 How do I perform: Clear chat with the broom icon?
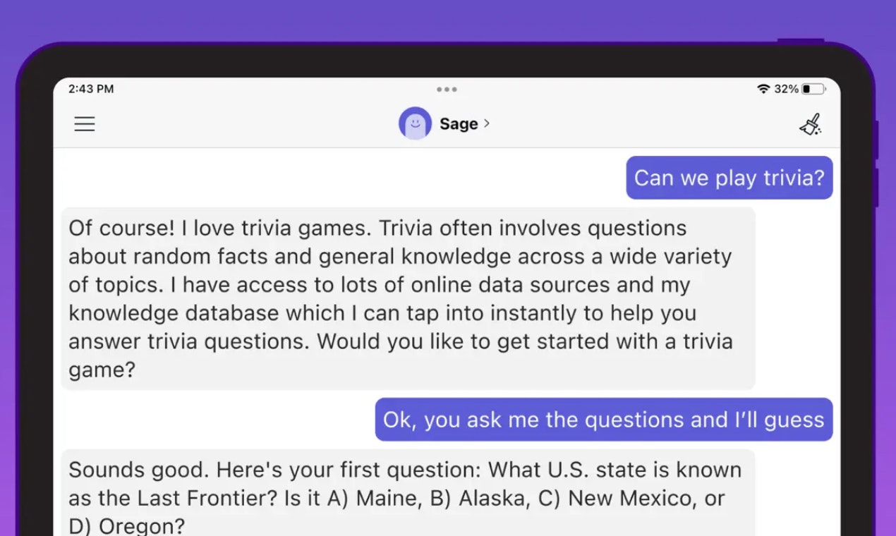click(x=811, y=124)
